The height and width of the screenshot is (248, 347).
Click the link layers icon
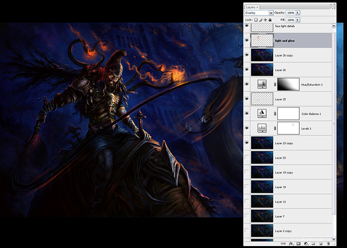pyautogui.click(x=283, y=244)
